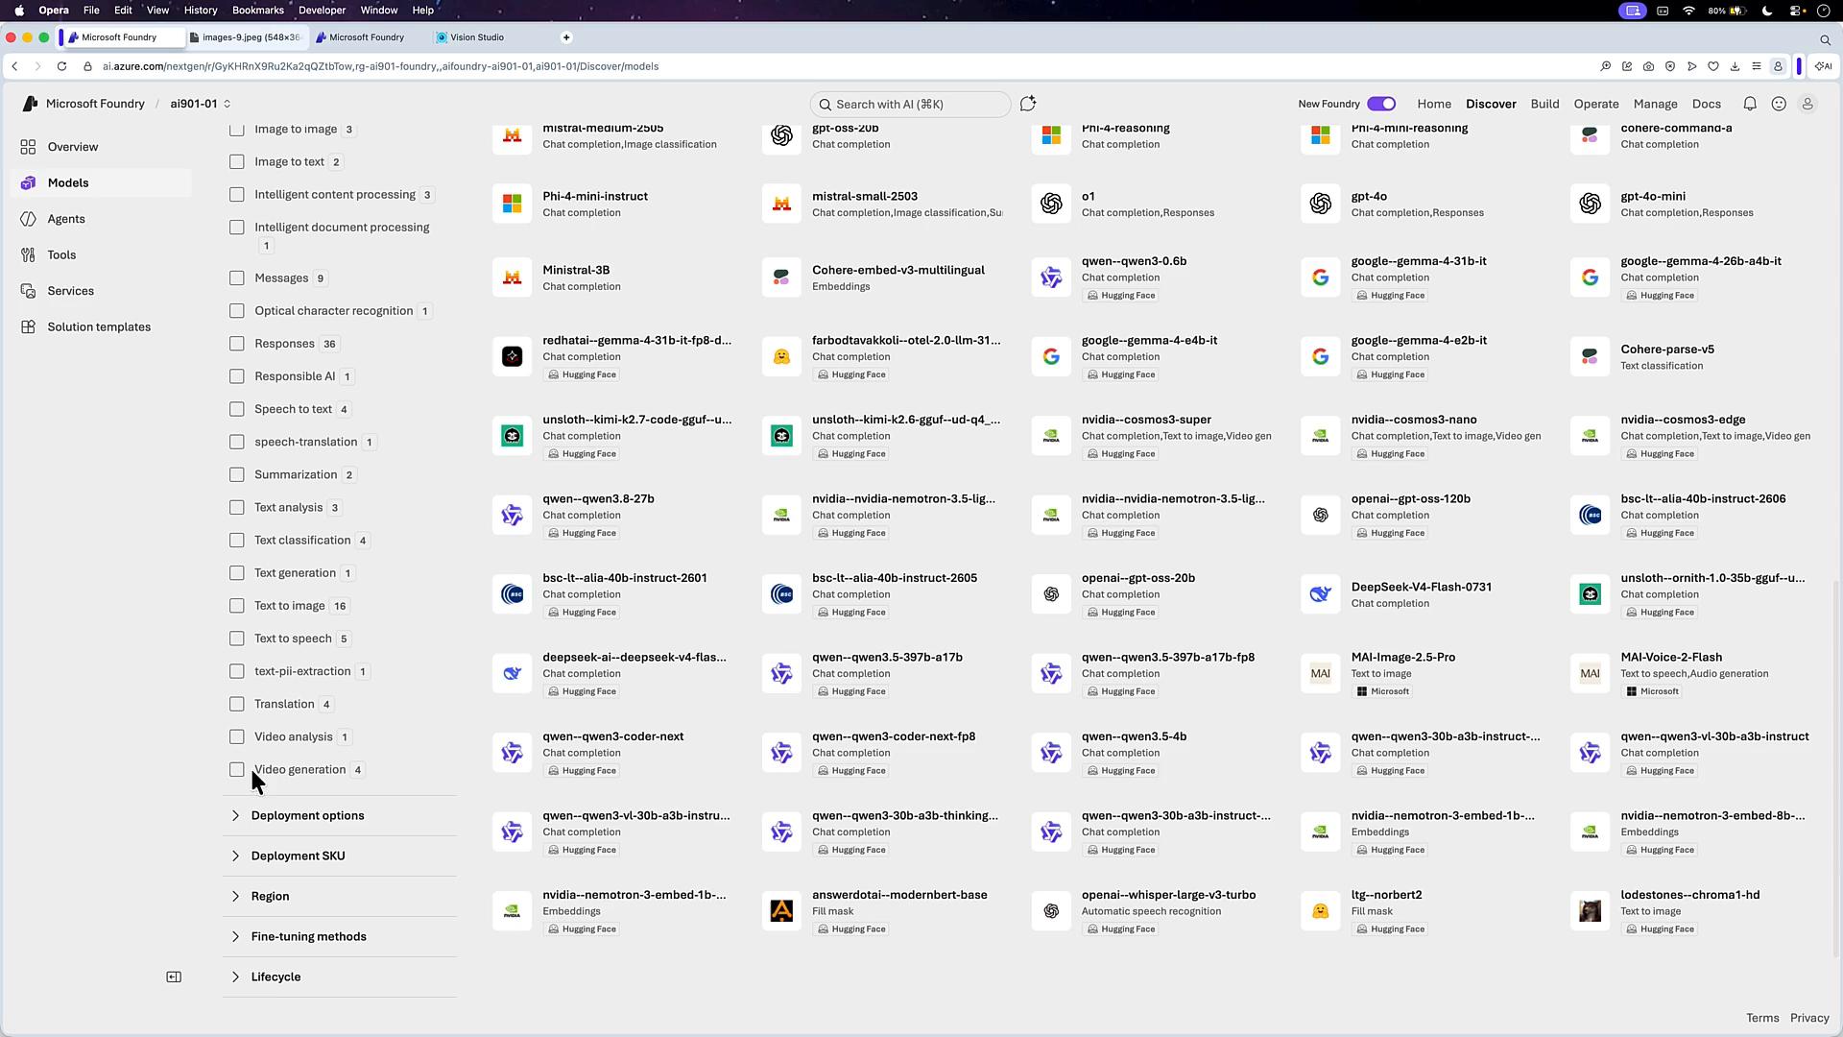Switch to the Operate tab

1595,104
